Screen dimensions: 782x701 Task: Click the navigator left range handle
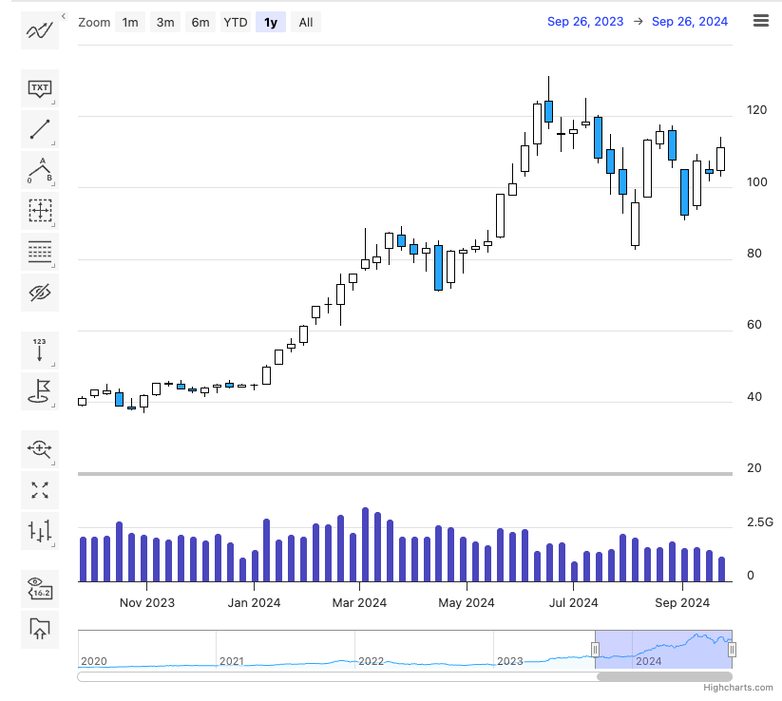(595, 650)
